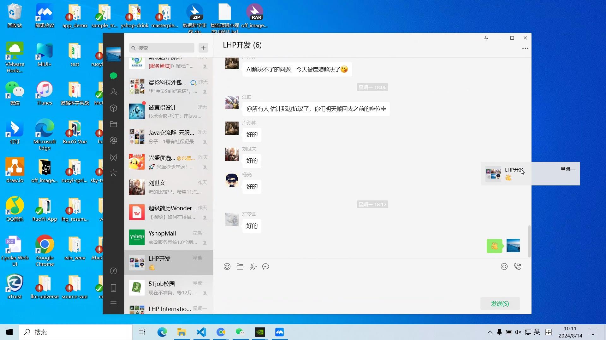Viewport: 606px width, 340px height.
Task: Open WeChat from the taskbar
Action: [x=240, y=332]
